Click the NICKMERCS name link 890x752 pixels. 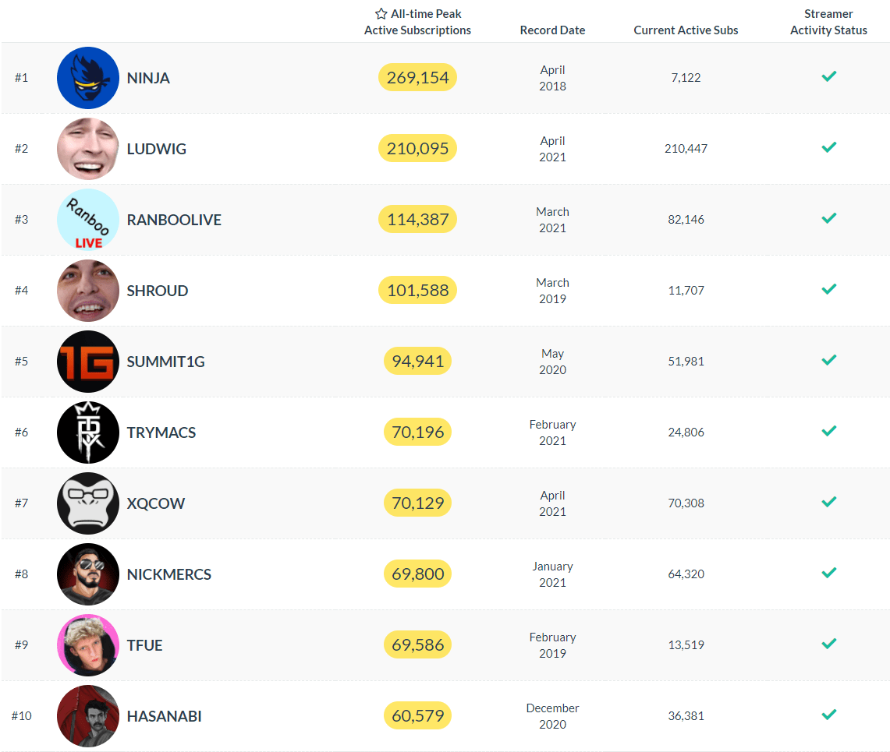pos(169,574)
